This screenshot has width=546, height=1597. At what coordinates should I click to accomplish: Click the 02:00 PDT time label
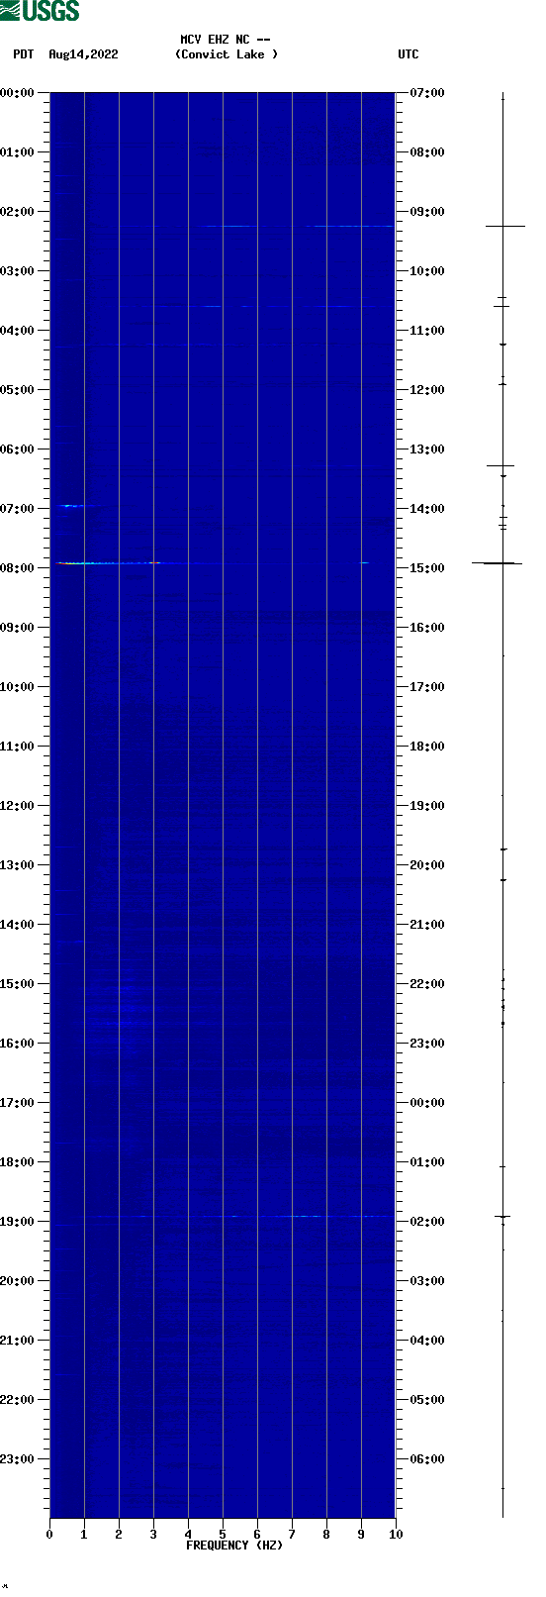(17, 212)
